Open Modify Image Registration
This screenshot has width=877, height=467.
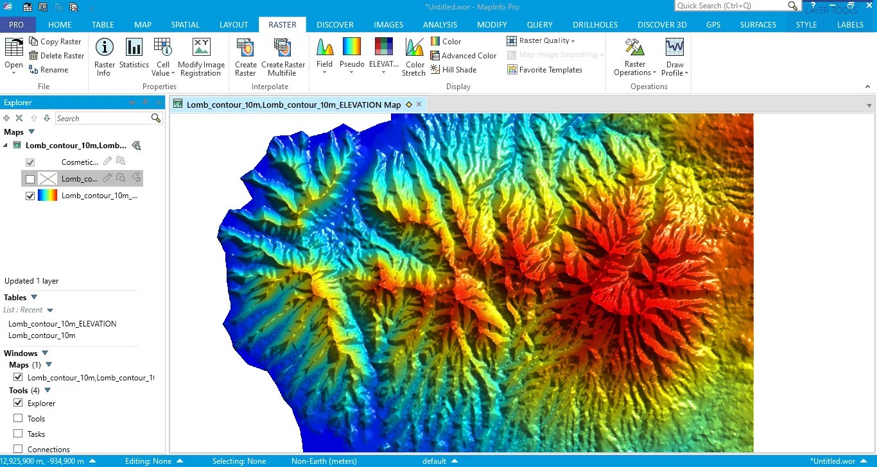tap(201, 56)
